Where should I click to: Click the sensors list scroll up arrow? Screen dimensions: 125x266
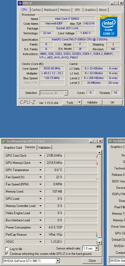coord(100,153)
